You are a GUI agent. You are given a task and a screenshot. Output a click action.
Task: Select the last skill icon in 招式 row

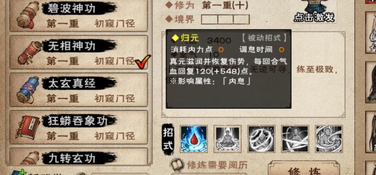point(329,139)
